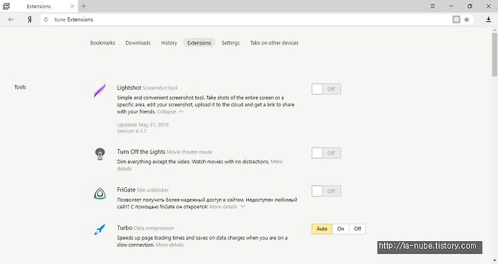The image size is (498, 264).
Task: Open the Yandex home logo button
Action: pyautogui.click(x=30, y=19)
